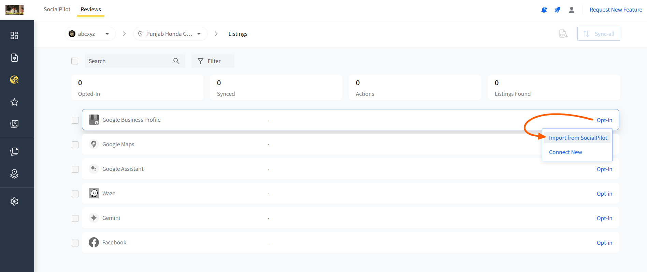The image size is (647, 272).
Task: Click the Google Business Profile logo icon
Action: pos(94,120)
